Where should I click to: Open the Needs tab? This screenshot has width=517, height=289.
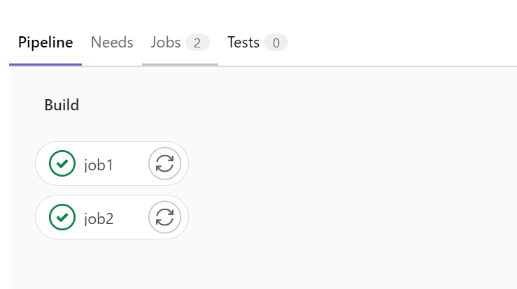[x=112, y=43]
